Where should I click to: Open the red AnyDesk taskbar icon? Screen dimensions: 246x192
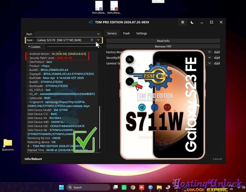pyautogui.click(x=142, y=187)
